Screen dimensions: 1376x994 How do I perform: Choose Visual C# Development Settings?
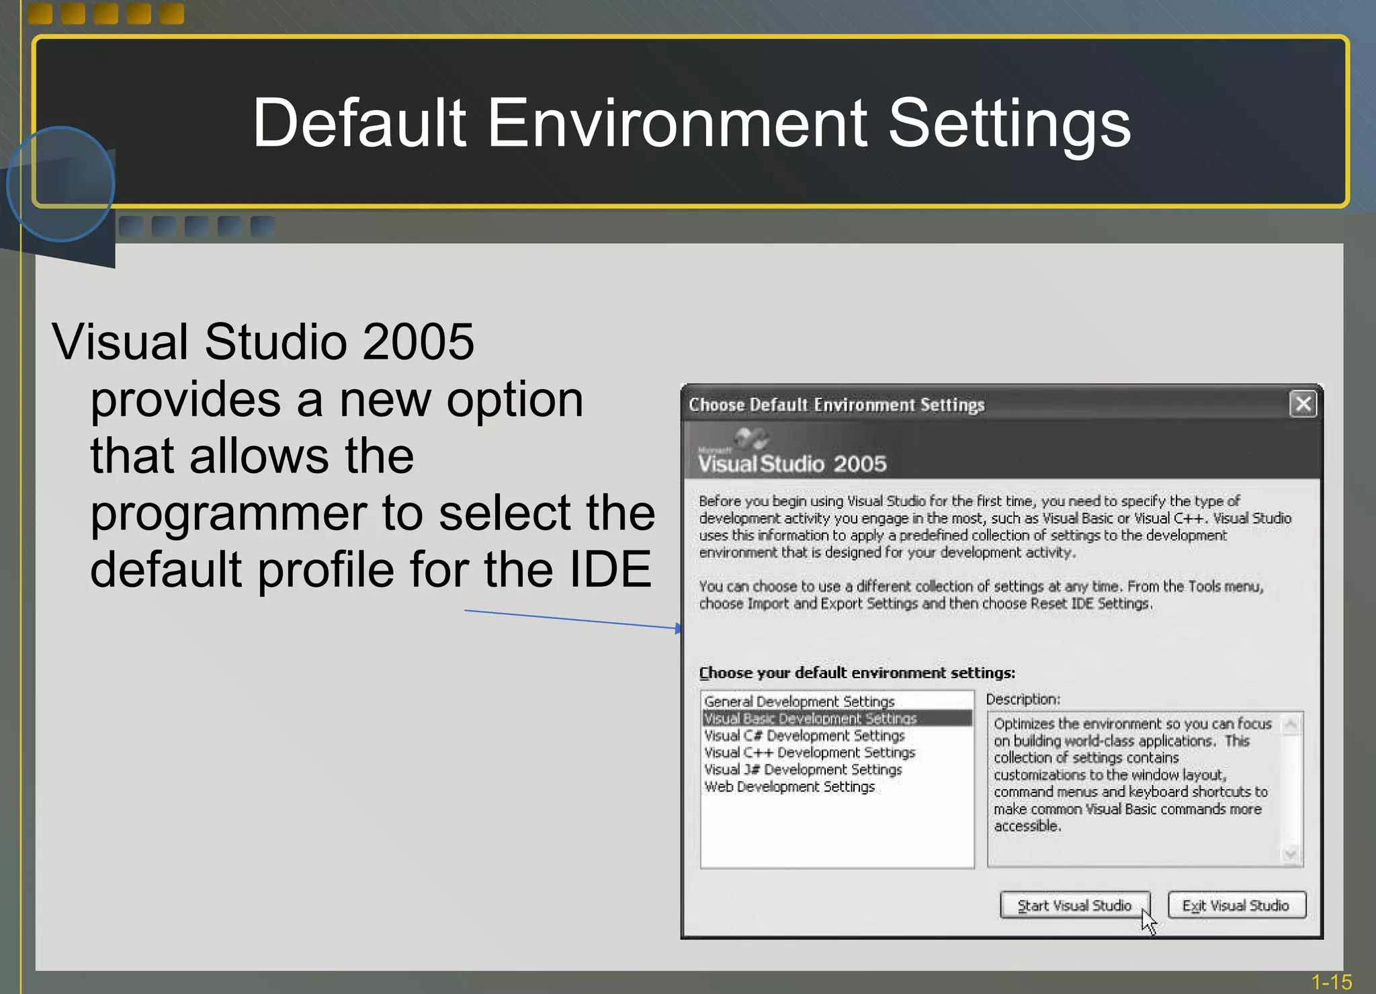pos(836,735)
